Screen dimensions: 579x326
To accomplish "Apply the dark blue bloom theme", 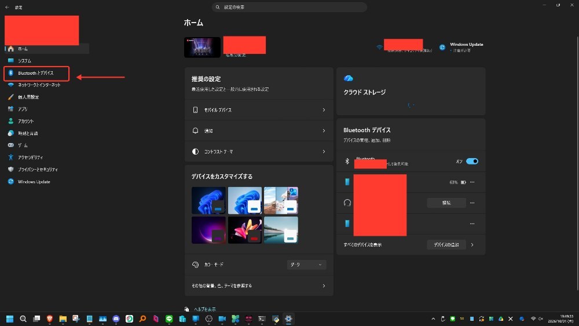I will point(208,200).
